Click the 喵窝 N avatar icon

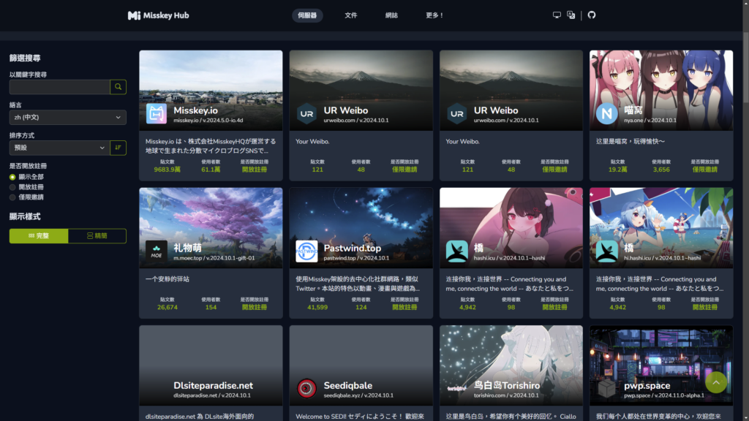point(606,113)
